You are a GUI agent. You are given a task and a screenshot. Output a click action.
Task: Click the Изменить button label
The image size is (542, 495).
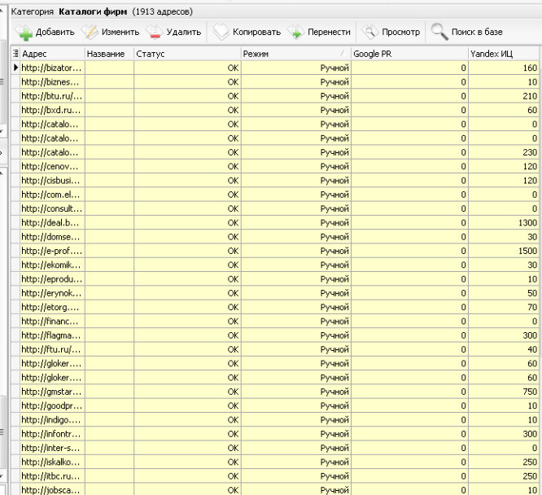tap(120, 33)
